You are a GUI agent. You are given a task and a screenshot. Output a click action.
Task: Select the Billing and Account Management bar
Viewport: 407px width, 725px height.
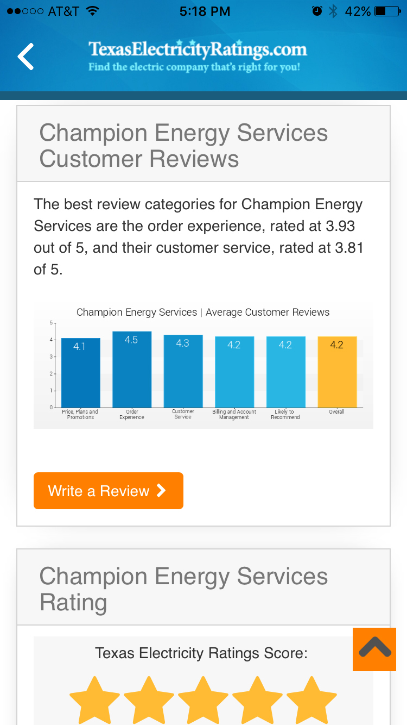tap(234, 372)
